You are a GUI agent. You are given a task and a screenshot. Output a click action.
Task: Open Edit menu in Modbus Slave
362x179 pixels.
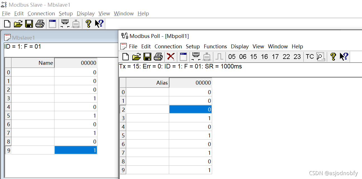tap(19, 13)
